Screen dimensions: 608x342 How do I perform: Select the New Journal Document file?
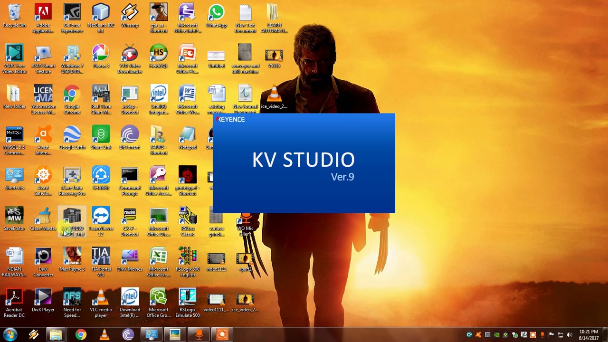click(x=245, y=100)
